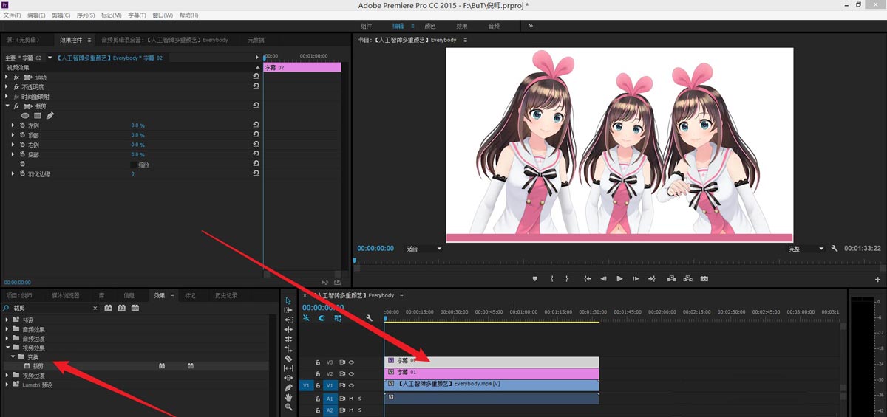Expand the Video Transitions folder
The width and height of the screenshot is (887, 417).
pos(7,376)
